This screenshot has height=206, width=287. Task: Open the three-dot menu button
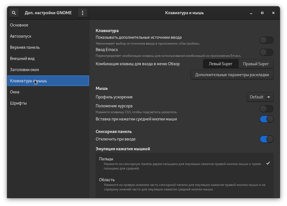(82, 13)
